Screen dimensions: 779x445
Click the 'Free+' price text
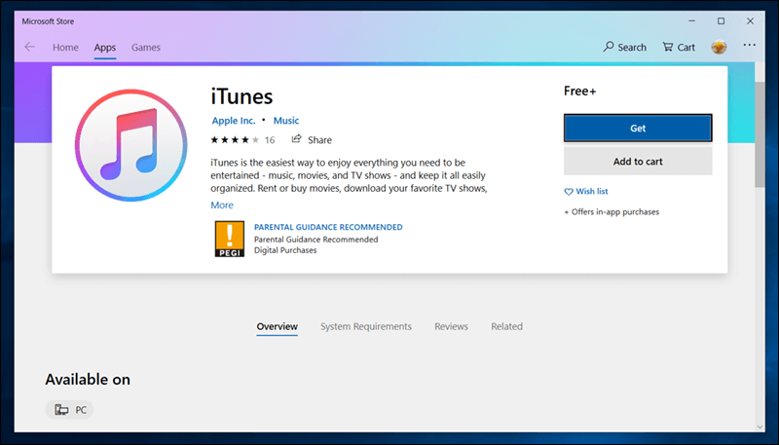pos(579,92)
